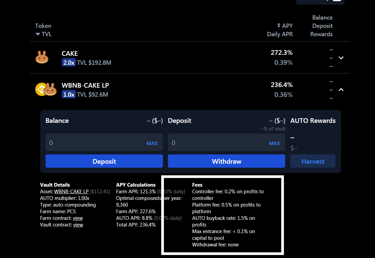Click the blue Deposit button
Image resolution: width=375 pixels, height=258 pixels.
click(x=104, y=161)
